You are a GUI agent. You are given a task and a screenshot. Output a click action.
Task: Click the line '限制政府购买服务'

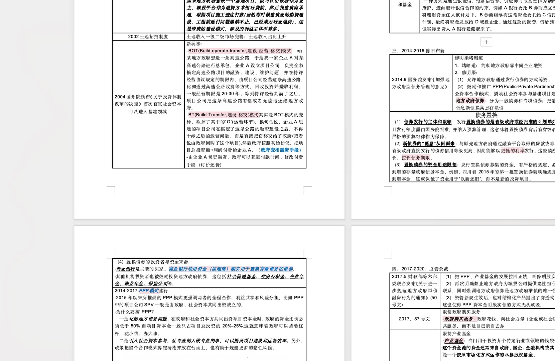(x=461, y=312)
